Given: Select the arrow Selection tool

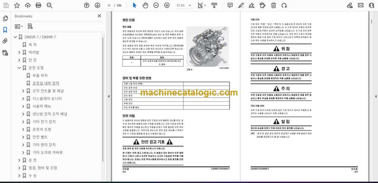Looking at the screenshot, I should click(x=135, y=5).
